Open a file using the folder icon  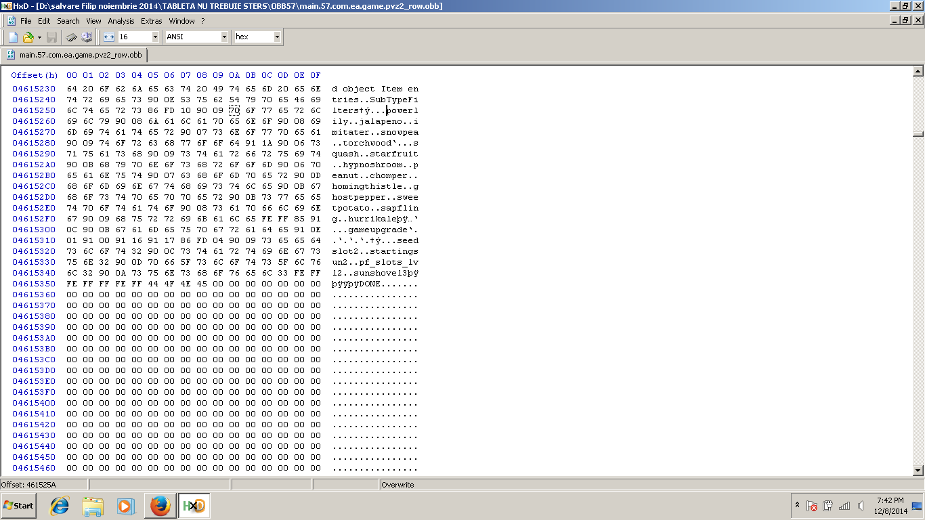coord(28,37)
